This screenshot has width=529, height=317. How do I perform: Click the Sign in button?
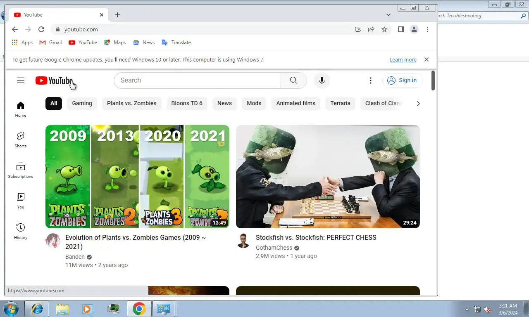[x=402, y=80]
